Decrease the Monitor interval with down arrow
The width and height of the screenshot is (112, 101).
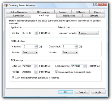coord(36,34)
